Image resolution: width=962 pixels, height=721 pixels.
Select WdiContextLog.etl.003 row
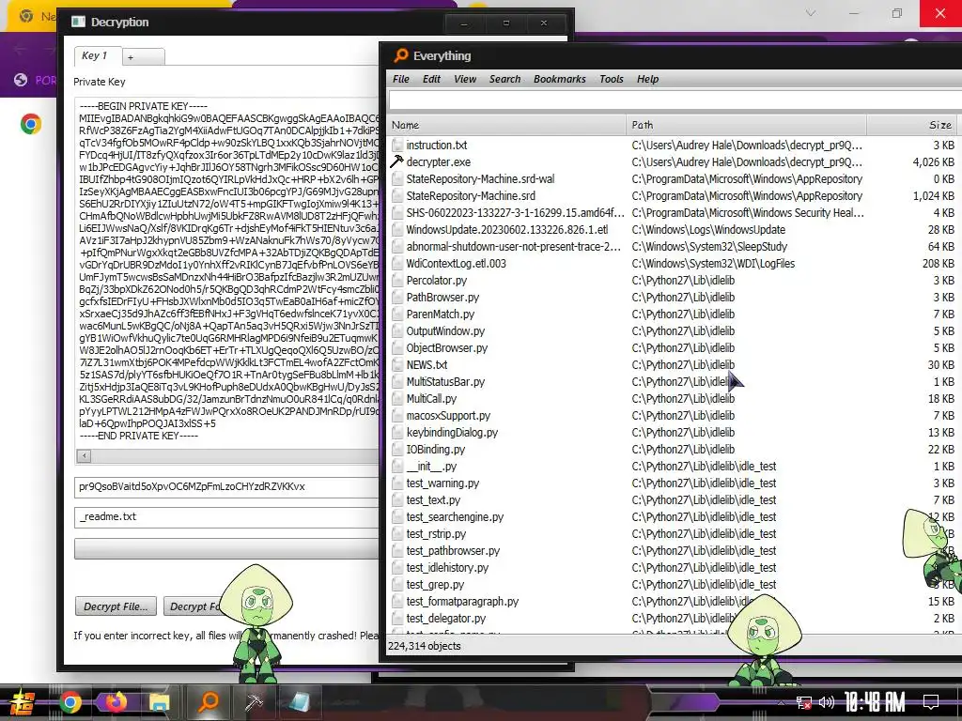click(x=456, y=264)
